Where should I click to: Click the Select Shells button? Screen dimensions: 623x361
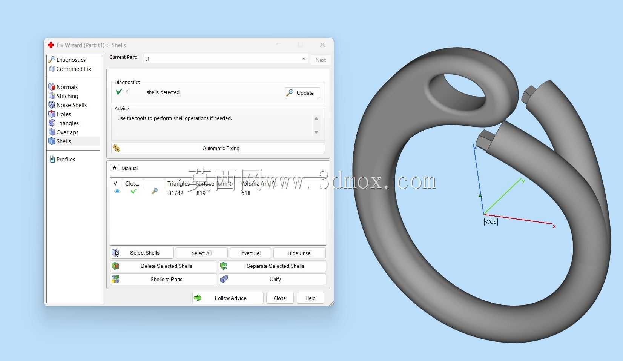point(142,253)
